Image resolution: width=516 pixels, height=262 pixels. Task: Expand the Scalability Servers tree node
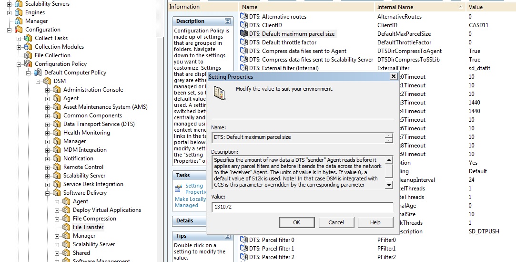(10, 4)
